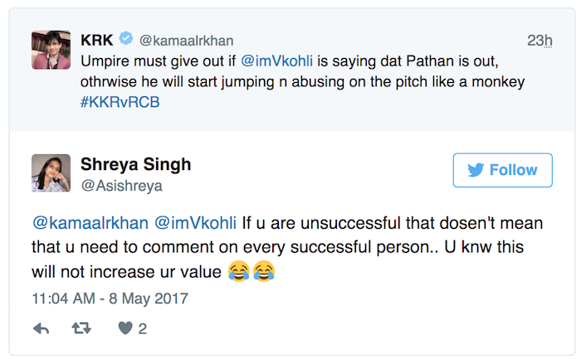Click the like count number 2
Viewport: 581px width, 359px height.
[x=143, y=329]
